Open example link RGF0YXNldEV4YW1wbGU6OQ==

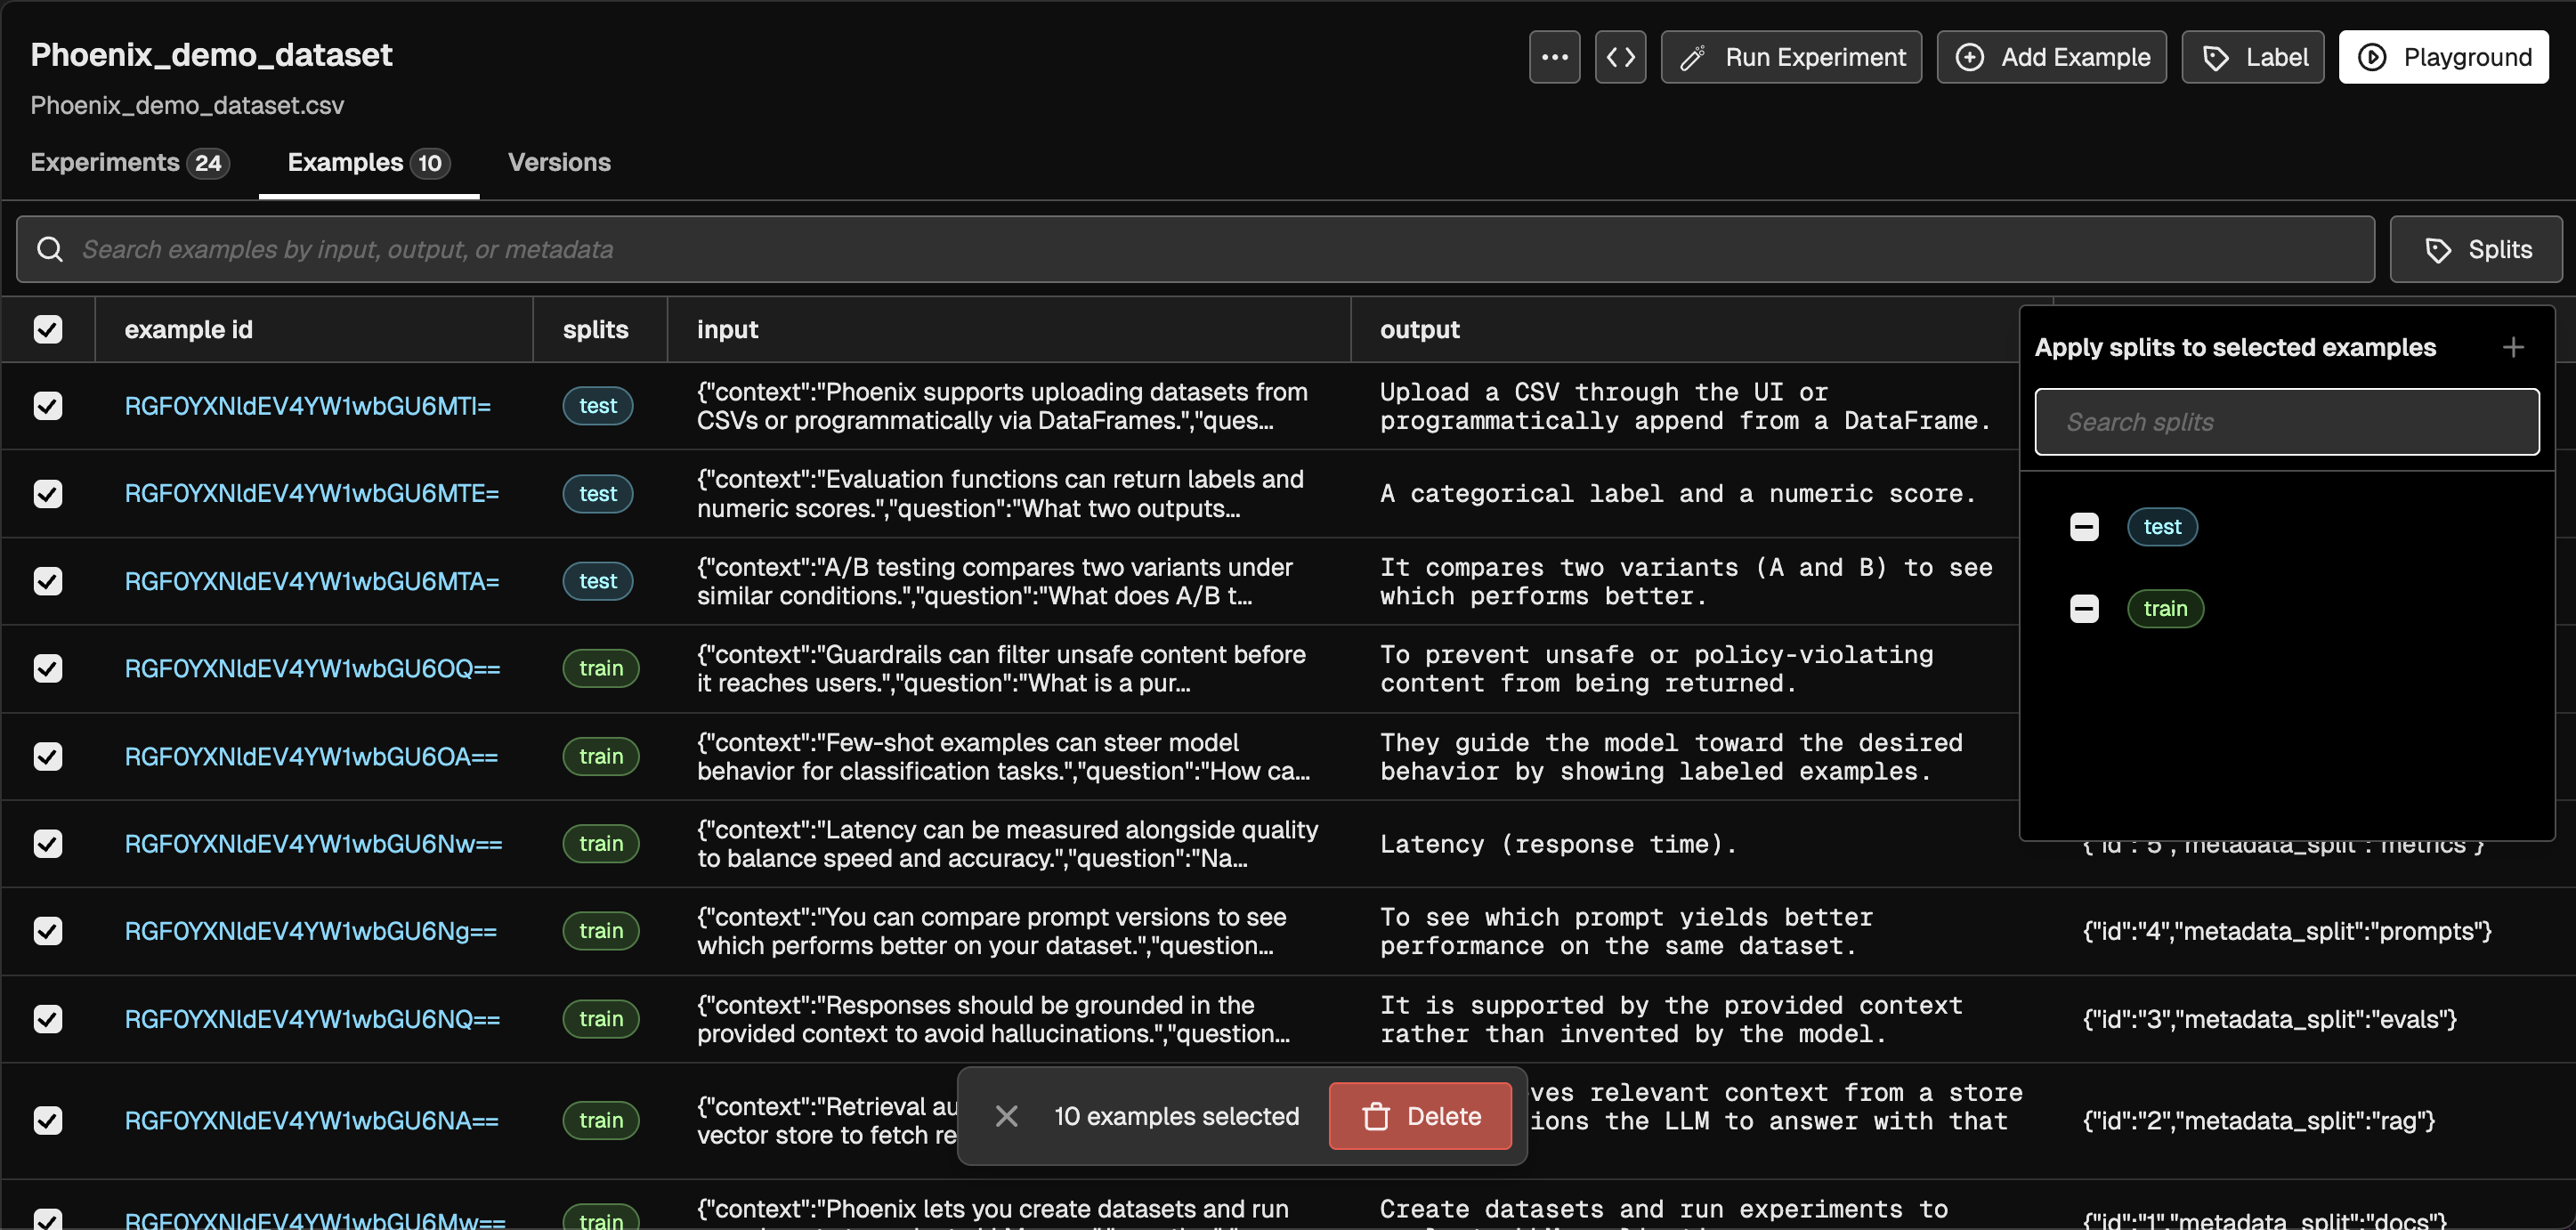(312, 668)
